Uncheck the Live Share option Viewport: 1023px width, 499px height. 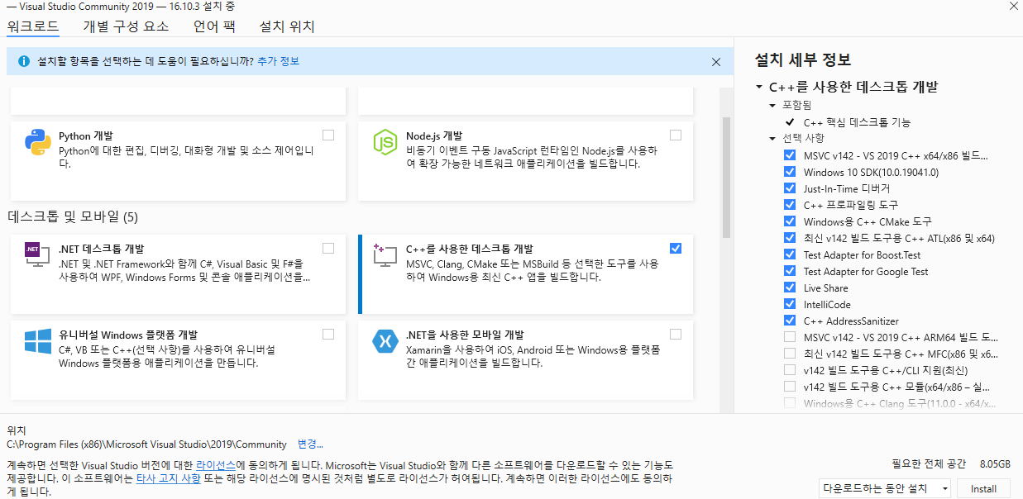coord(790,288)
